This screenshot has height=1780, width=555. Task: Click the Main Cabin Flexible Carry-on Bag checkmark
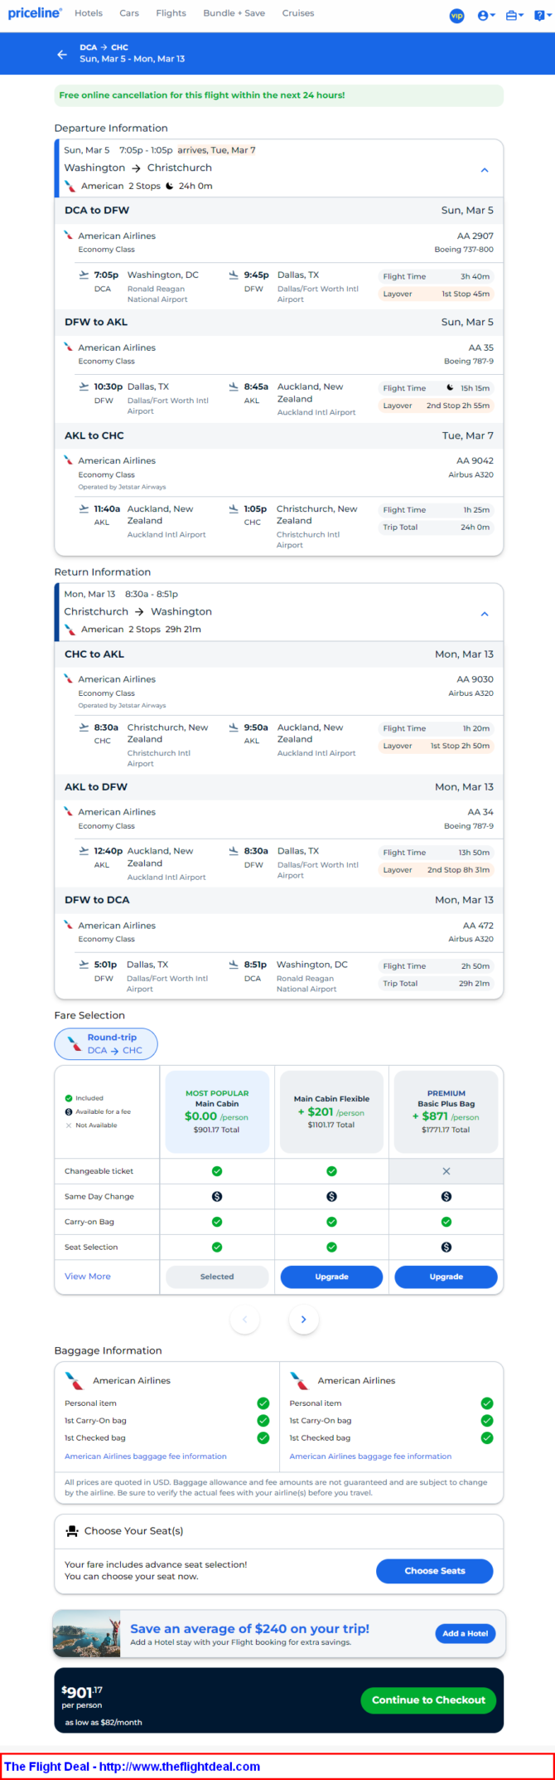click(x=331, y=1222)
